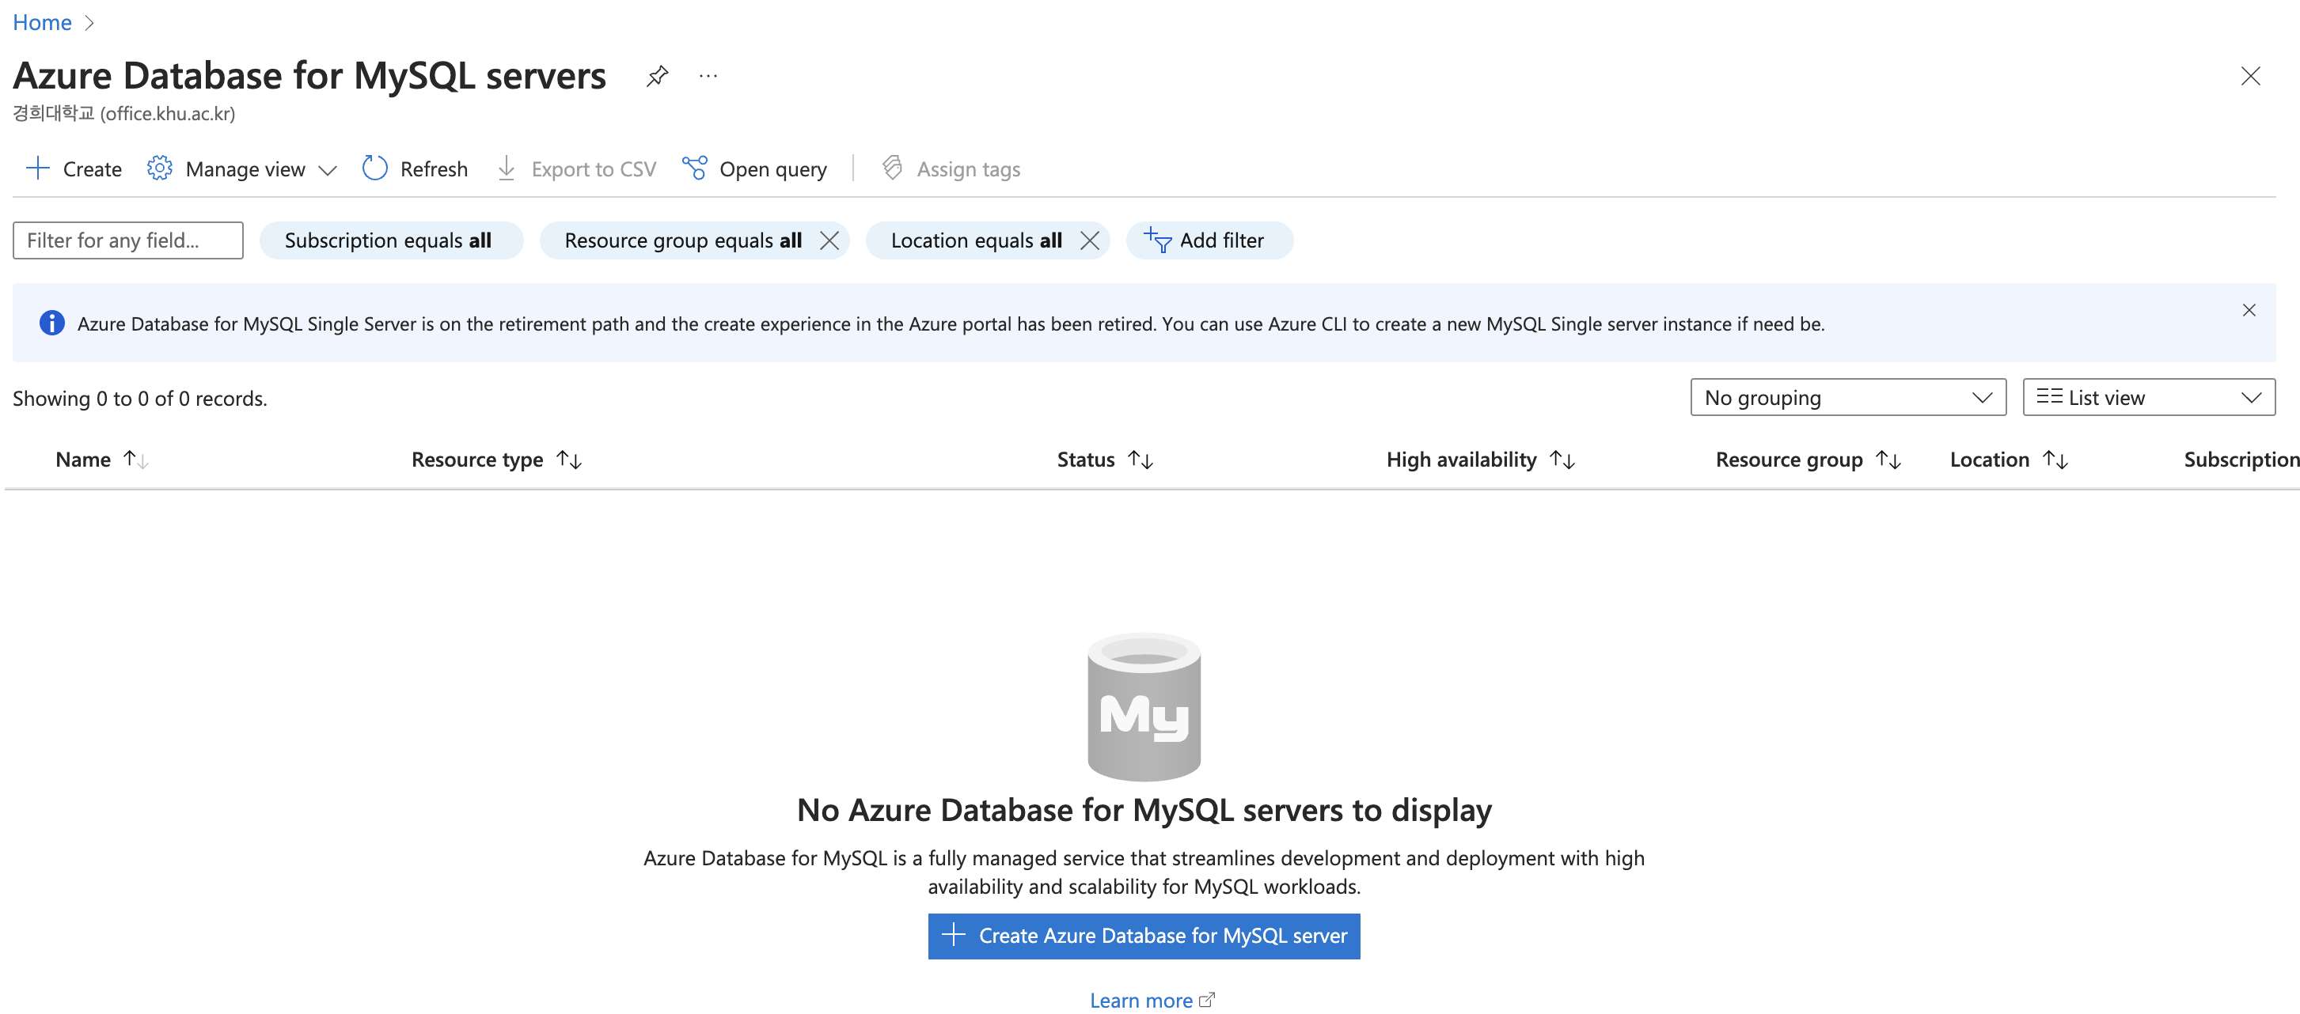Image resolution: width=2300 pixels, height=1014 pixels.
Task: Open the Location equals all filter
Action: (976, 240)
